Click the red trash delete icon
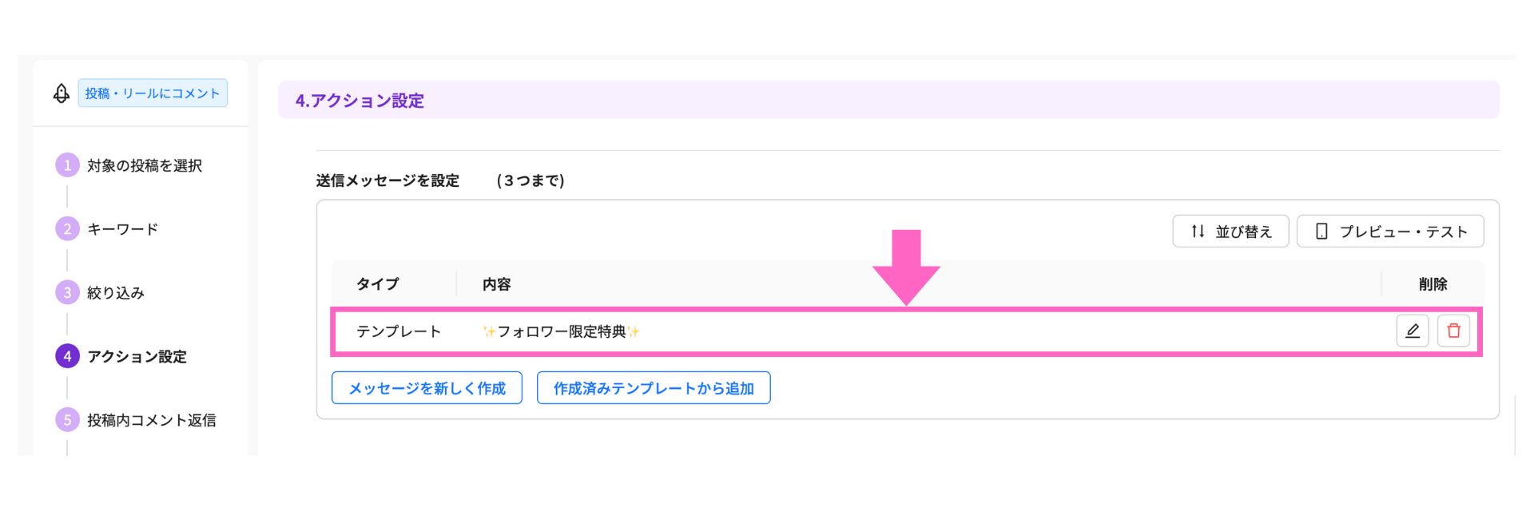The height and width of the screenshot is (511, 1534). click(x=1453, y=331)
